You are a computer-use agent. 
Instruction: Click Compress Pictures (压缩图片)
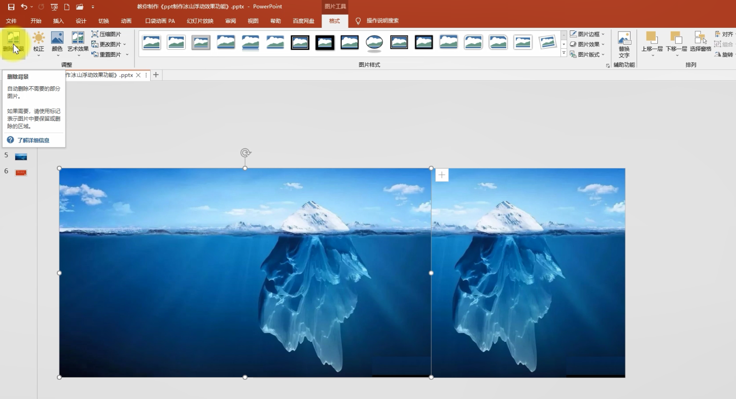(x=107, y=34)
